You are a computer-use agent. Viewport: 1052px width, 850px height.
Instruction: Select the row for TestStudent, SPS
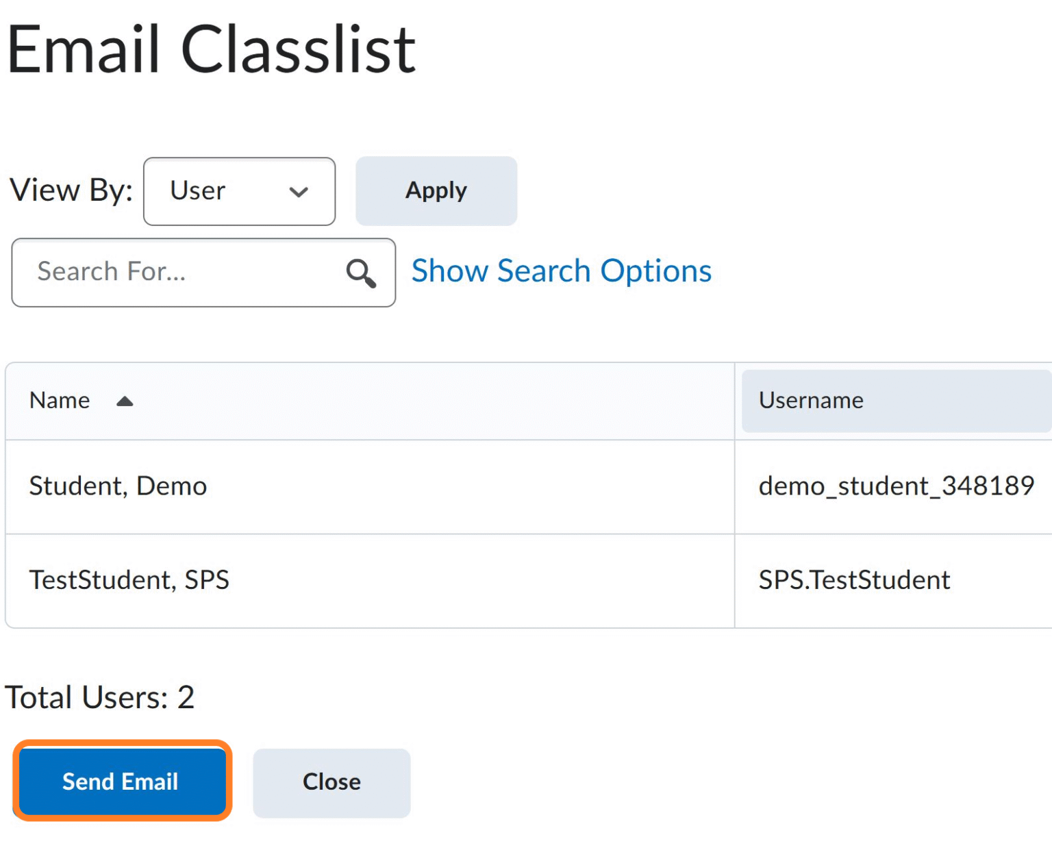129,580
